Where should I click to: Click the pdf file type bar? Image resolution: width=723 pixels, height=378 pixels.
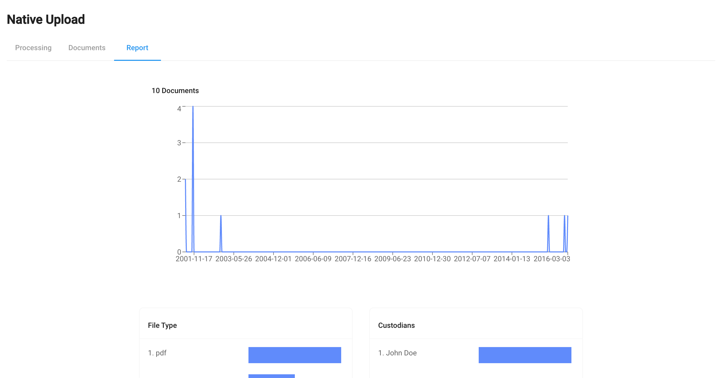coord(295,355)
